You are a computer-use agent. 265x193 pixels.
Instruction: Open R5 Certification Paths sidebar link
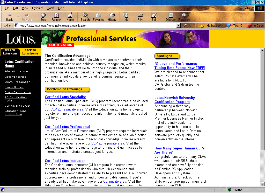(x=16, y=99)
